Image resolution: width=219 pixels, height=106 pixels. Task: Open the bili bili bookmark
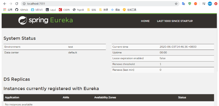click(37, 9)
